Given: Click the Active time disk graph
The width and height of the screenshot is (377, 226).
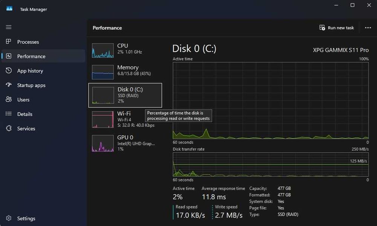Looking at the screenshot, I should [x=270, y=100].
